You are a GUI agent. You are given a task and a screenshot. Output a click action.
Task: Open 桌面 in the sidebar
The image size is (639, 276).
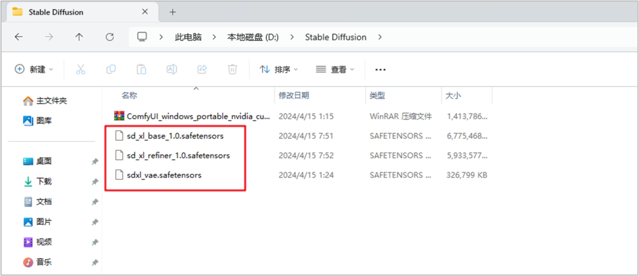(x=37, y=161)
